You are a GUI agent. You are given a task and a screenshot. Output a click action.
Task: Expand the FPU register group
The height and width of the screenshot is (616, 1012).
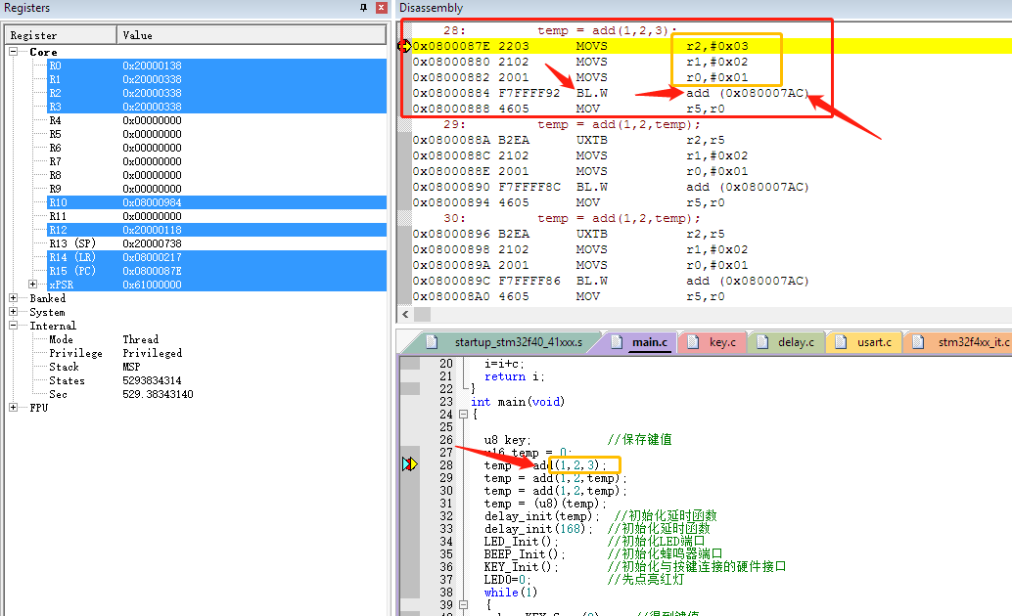[x=13, y=408]
